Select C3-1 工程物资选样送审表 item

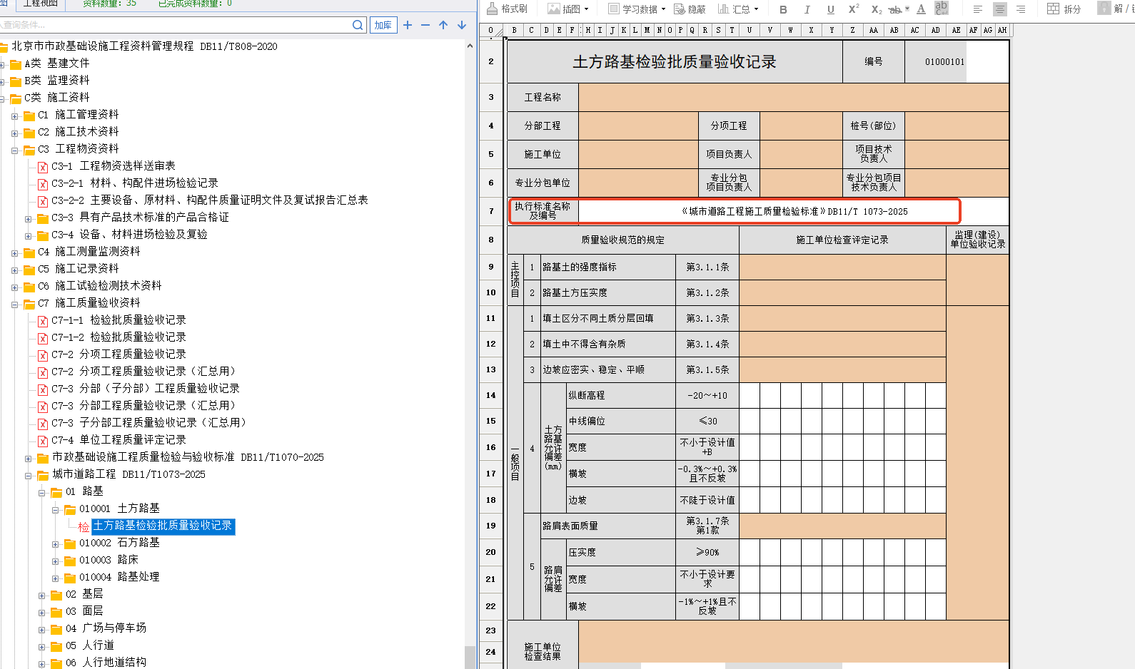point(113,166)
